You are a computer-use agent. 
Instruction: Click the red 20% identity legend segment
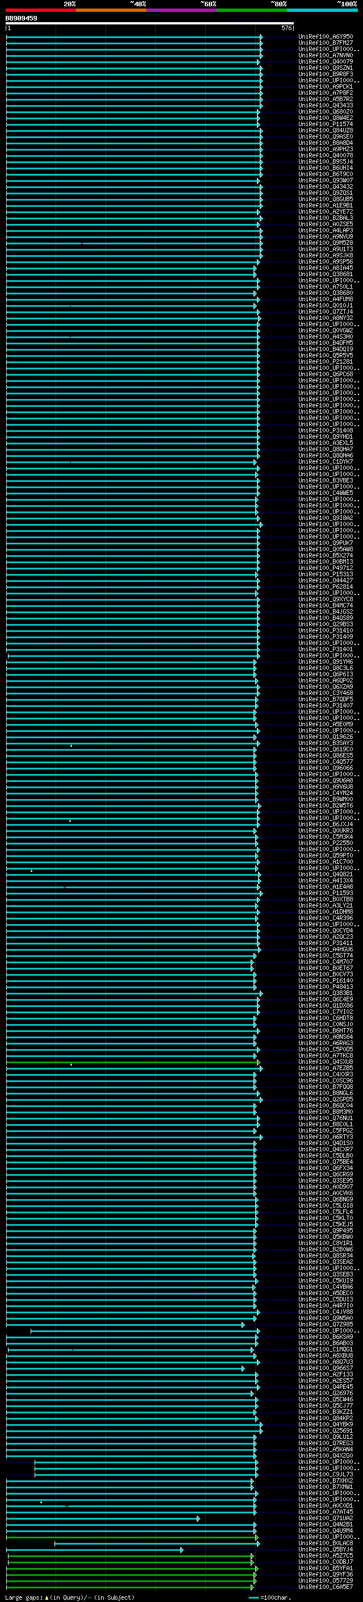pos(41,10)
